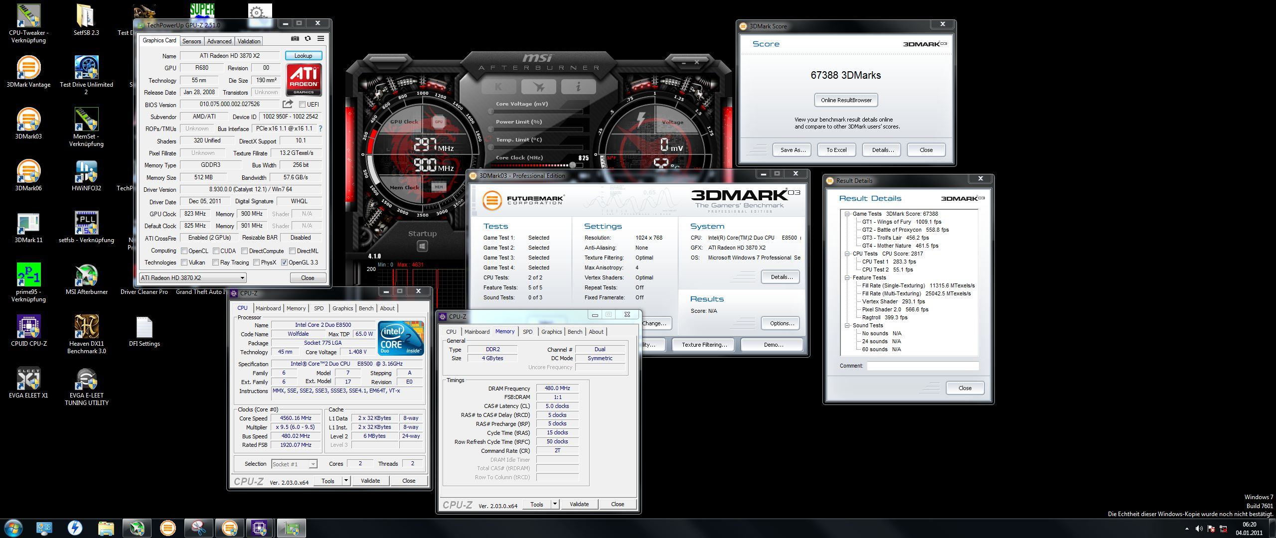Open MSI Afterburner desktop icon
1276x538 pixels.
coord(86,279)
